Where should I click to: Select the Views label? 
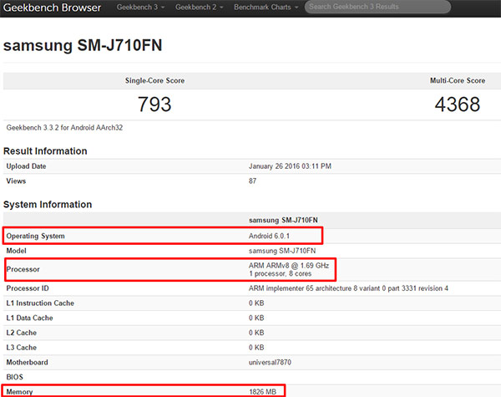pyautogui.click(x=16, y=181)
